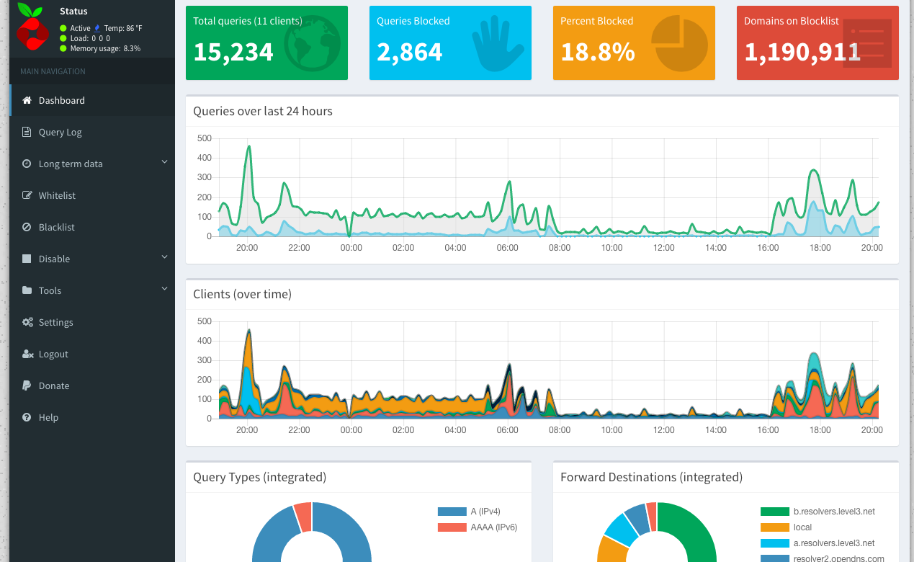Click the Domains on Blocklist red card
This screenshot has height=562, width=914.
(x=817, y=43)
